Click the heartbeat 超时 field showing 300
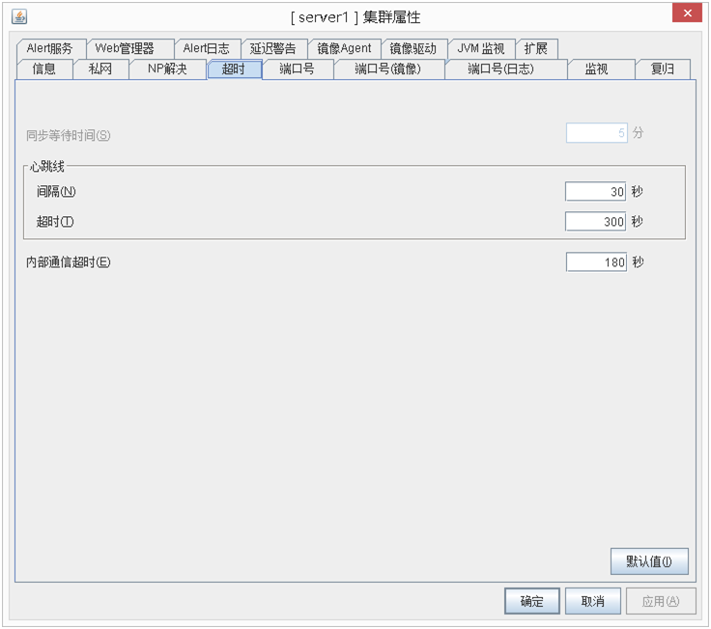Screen dimensions: 711x629 (595, 222)
